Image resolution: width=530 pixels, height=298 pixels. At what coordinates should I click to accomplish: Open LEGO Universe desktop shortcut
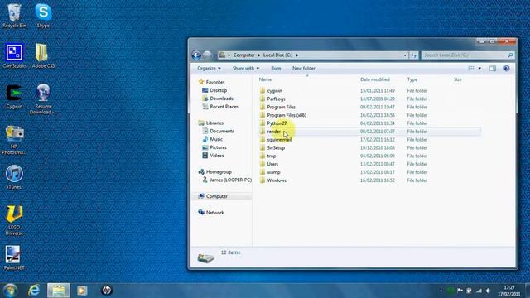[14, 220]
